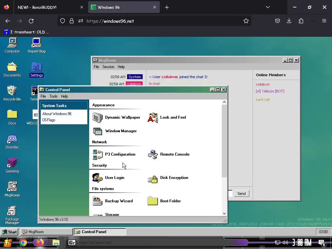Start the Backup Wizard

point(113,201)
